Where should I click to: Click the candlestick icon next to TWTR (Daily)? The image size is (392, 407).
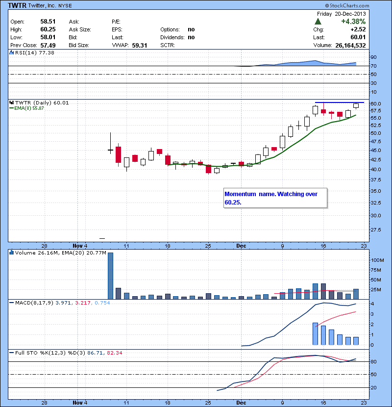pos(12,103)
